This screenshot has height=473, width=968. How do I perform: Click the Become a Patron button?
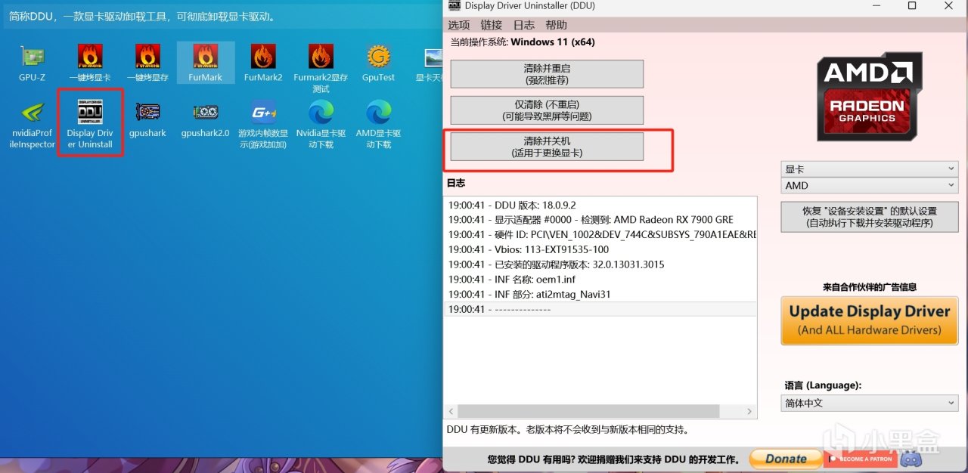coord(860,458)
